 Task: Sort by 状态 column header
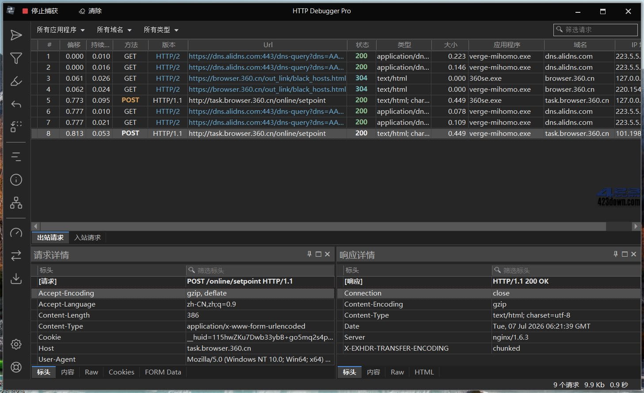pos(362,45)
